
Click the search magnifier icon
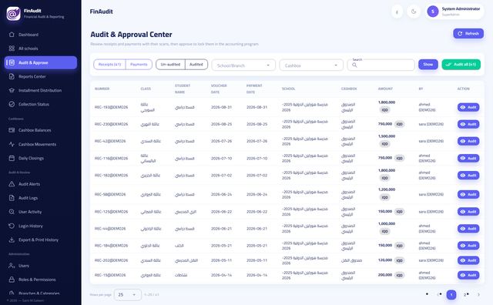[x=354, y=65]
